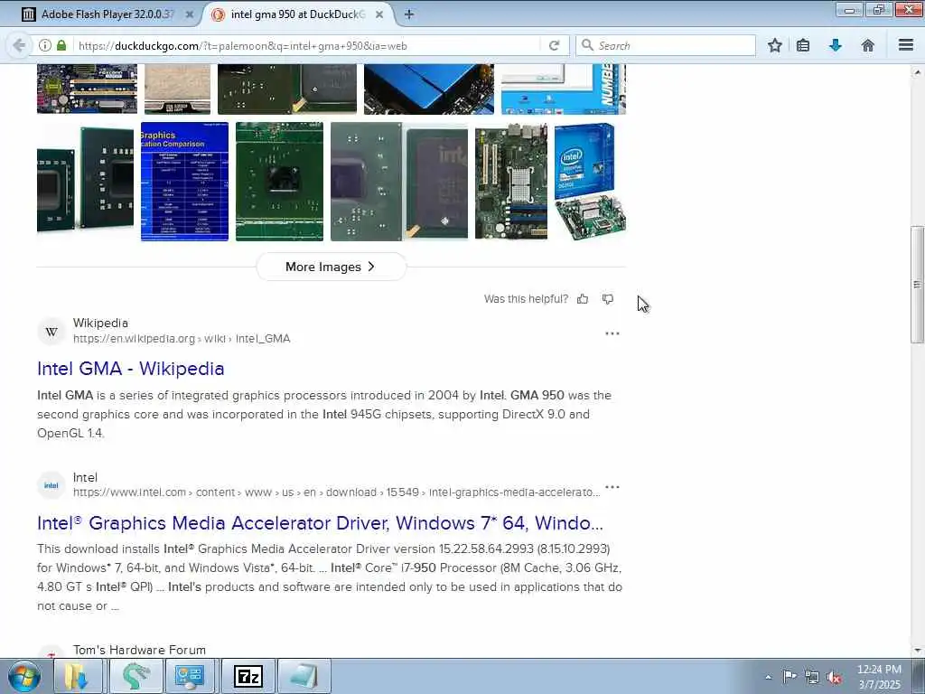Open Tom's Hardware Forum source
The image size is (925, 694).
(139, 650)
